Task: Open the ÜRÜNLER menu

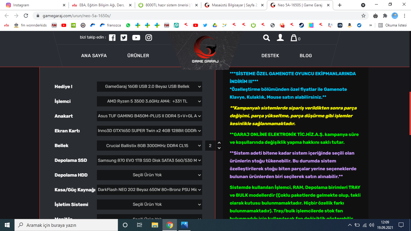Action: pos(138,56)
